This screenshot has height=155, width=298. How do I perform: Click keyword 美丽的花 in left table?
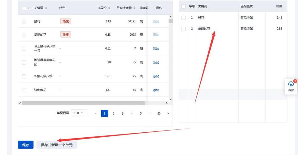point(40,35)
